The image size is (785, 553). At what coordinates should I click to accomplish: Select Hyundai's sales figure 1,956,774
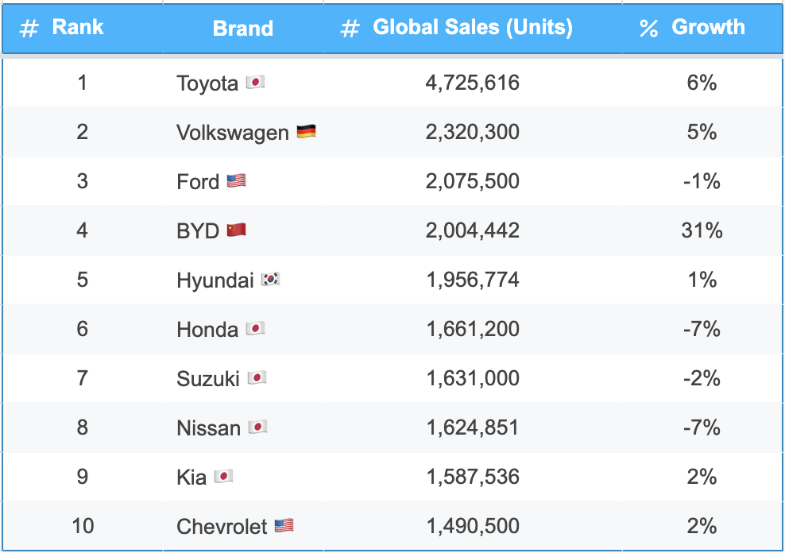[x=473, y=280]
